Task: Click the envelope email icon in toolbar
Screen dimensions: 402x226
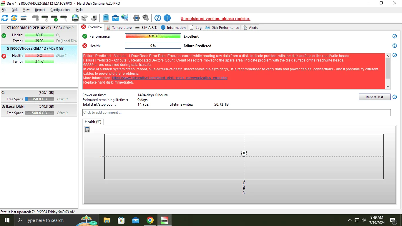Action: [x=115, y=18]
